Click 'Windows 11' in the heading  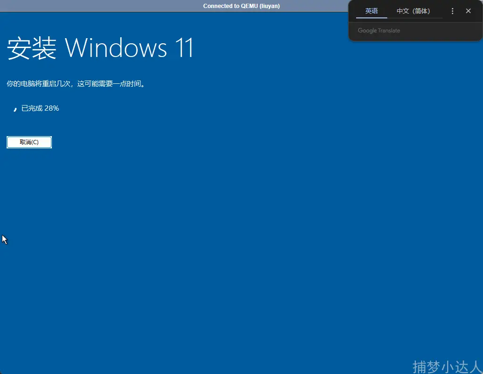click(129, 48)
